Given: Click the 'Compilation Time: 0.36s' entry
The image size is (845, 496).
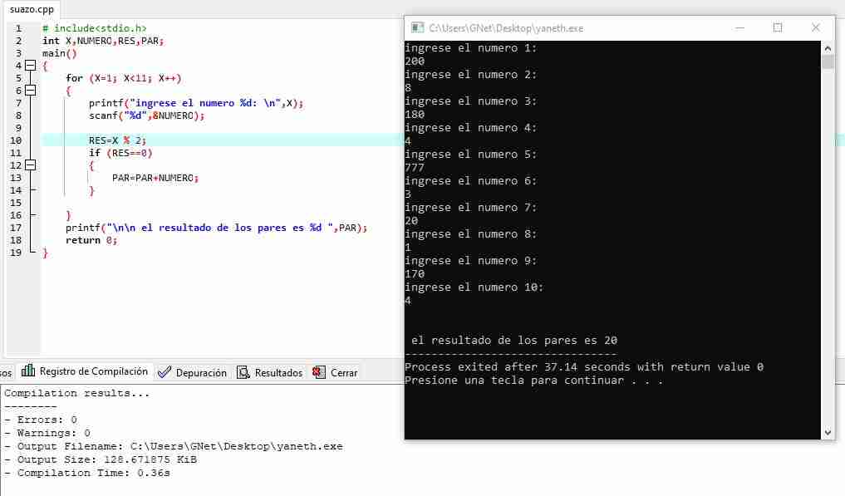Looking at the screenshot, I should point(87,473).
